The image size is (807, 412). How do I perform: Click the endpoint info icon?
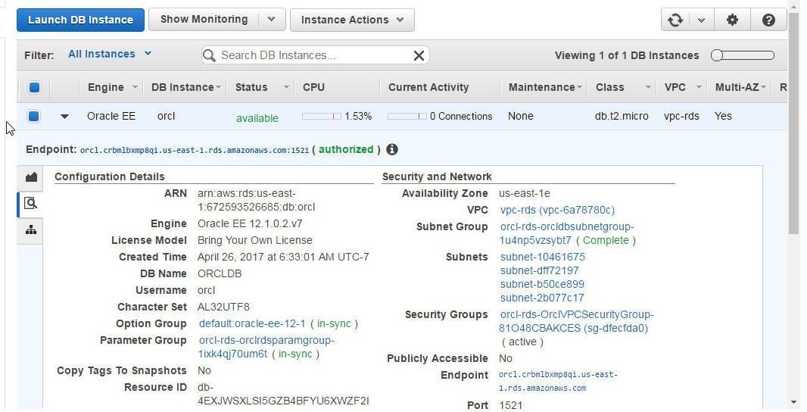click(x=391, y=149)
